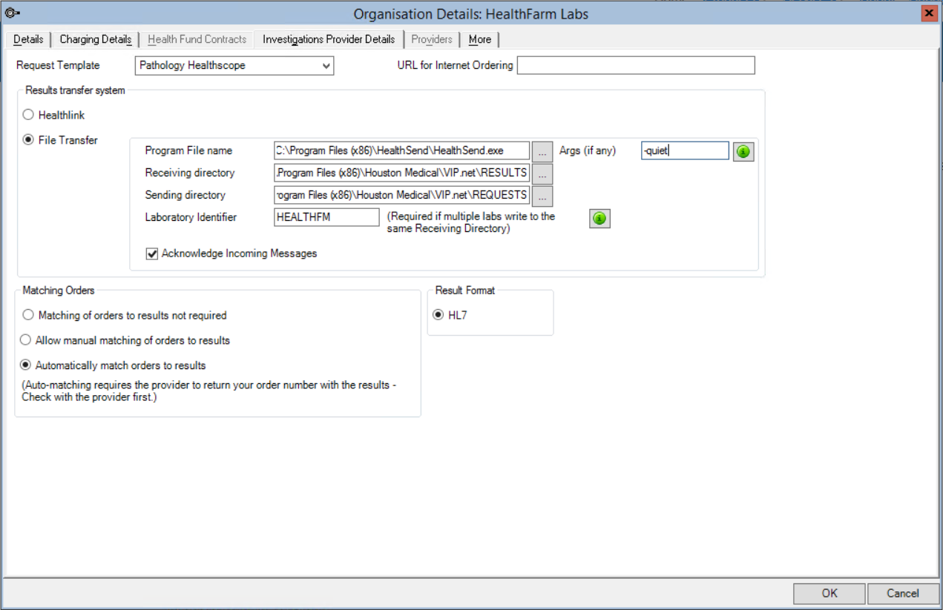
Task: Select Allow manual matching of orders to results
Action: [26, 340]
